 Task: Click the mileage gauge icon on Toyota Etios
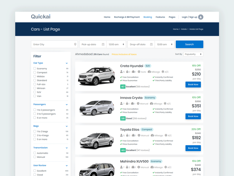[152, 136]
